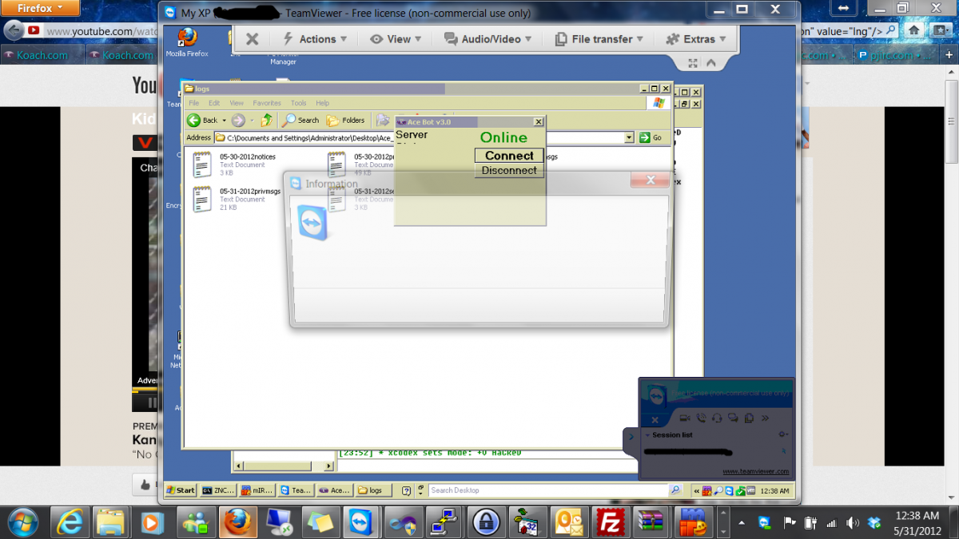
Task: Open Windows Media Player from taskbar
Action: 152,522
